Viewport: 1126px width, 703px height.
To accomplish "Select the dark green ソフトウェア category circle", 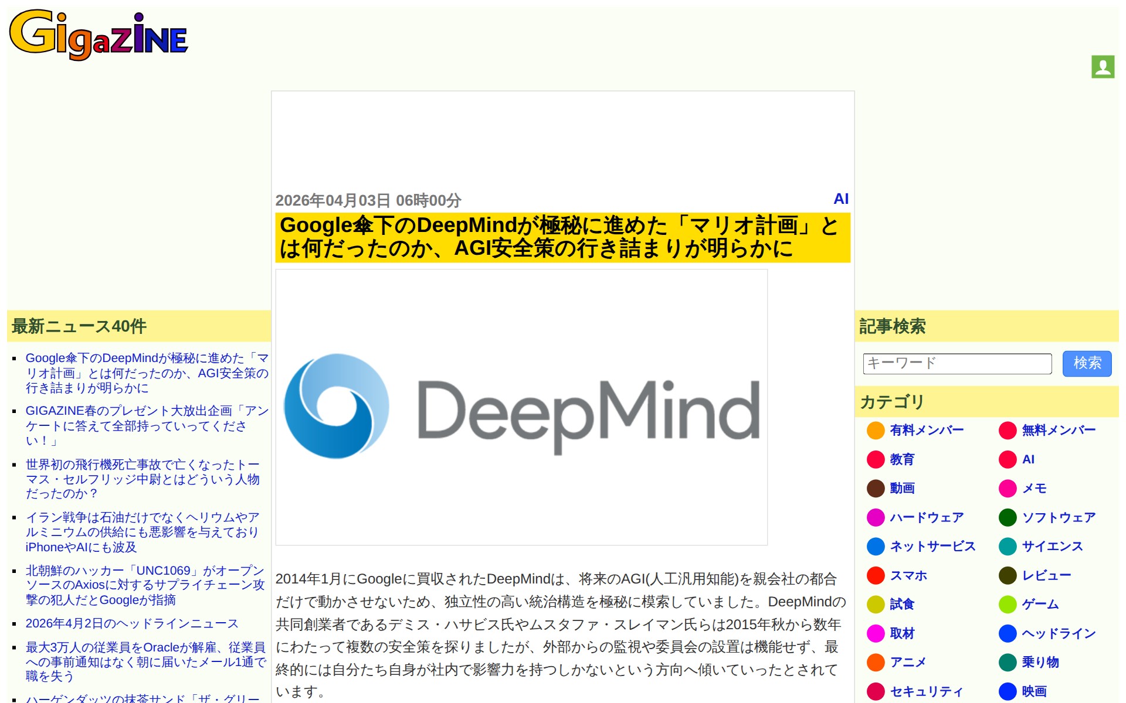I will pyautogui.click(x=1008, y=517).
